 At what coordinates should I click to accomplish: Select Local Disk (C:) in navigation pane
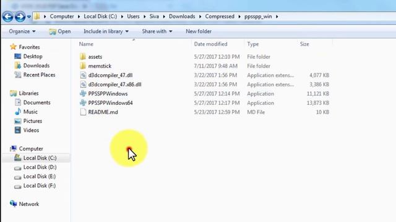click(x=40, y=158)
